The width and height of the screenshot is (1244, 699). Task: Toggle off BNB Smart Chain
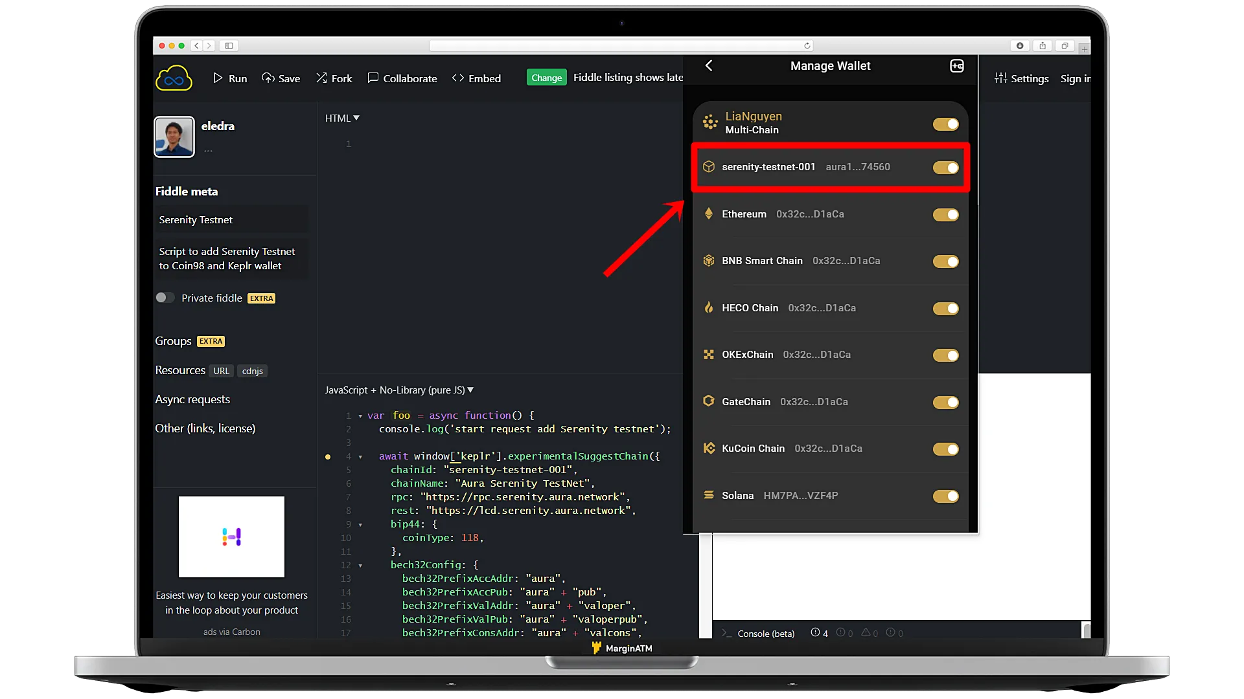[x=945, y=261]
